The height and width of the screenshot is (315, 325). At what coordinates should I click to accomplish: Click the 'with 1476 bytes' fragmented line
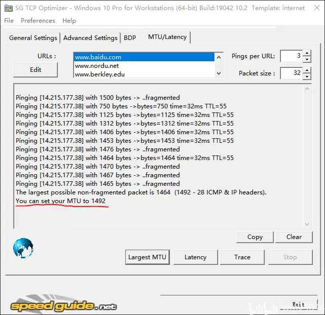[x=98, y=149]
